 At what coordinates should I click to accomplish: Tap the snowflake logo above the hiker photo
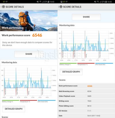[3, 7]
